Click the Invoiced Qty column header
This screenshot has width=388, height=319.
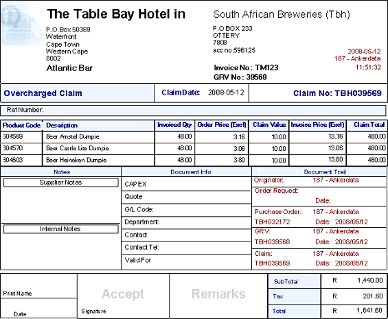(174, 125)
